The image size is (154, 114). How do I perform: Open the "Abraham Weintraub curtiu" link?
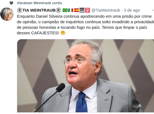click(x=39, y=3)
